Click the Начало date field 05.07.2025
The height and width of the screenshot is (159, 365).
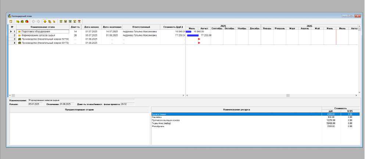click(x=36, y=104)
